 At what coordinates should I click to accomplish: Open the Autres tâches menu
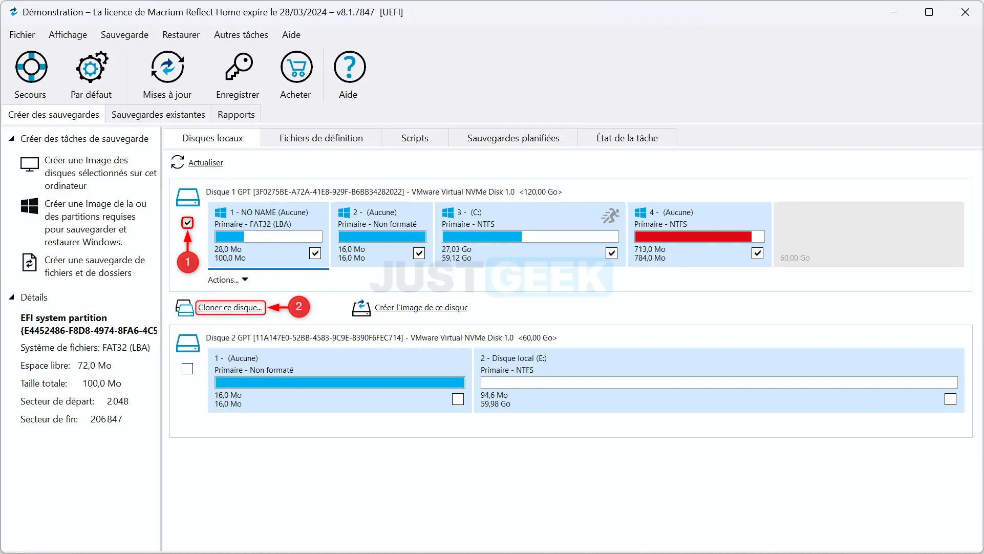point(241,34)
